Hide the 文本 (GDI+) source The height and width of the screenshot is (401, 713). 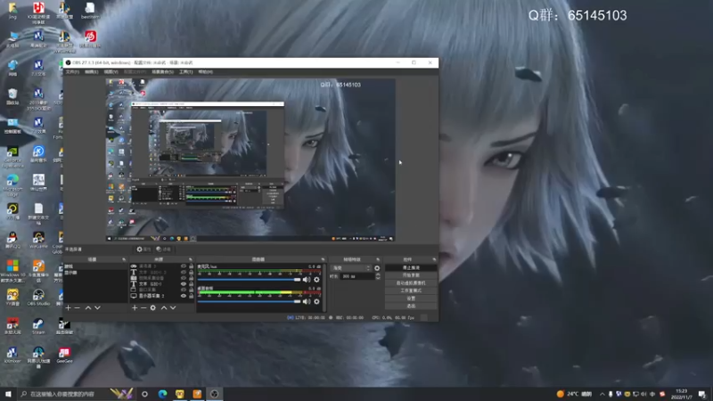pyautogui.click(x=184, y=284)
